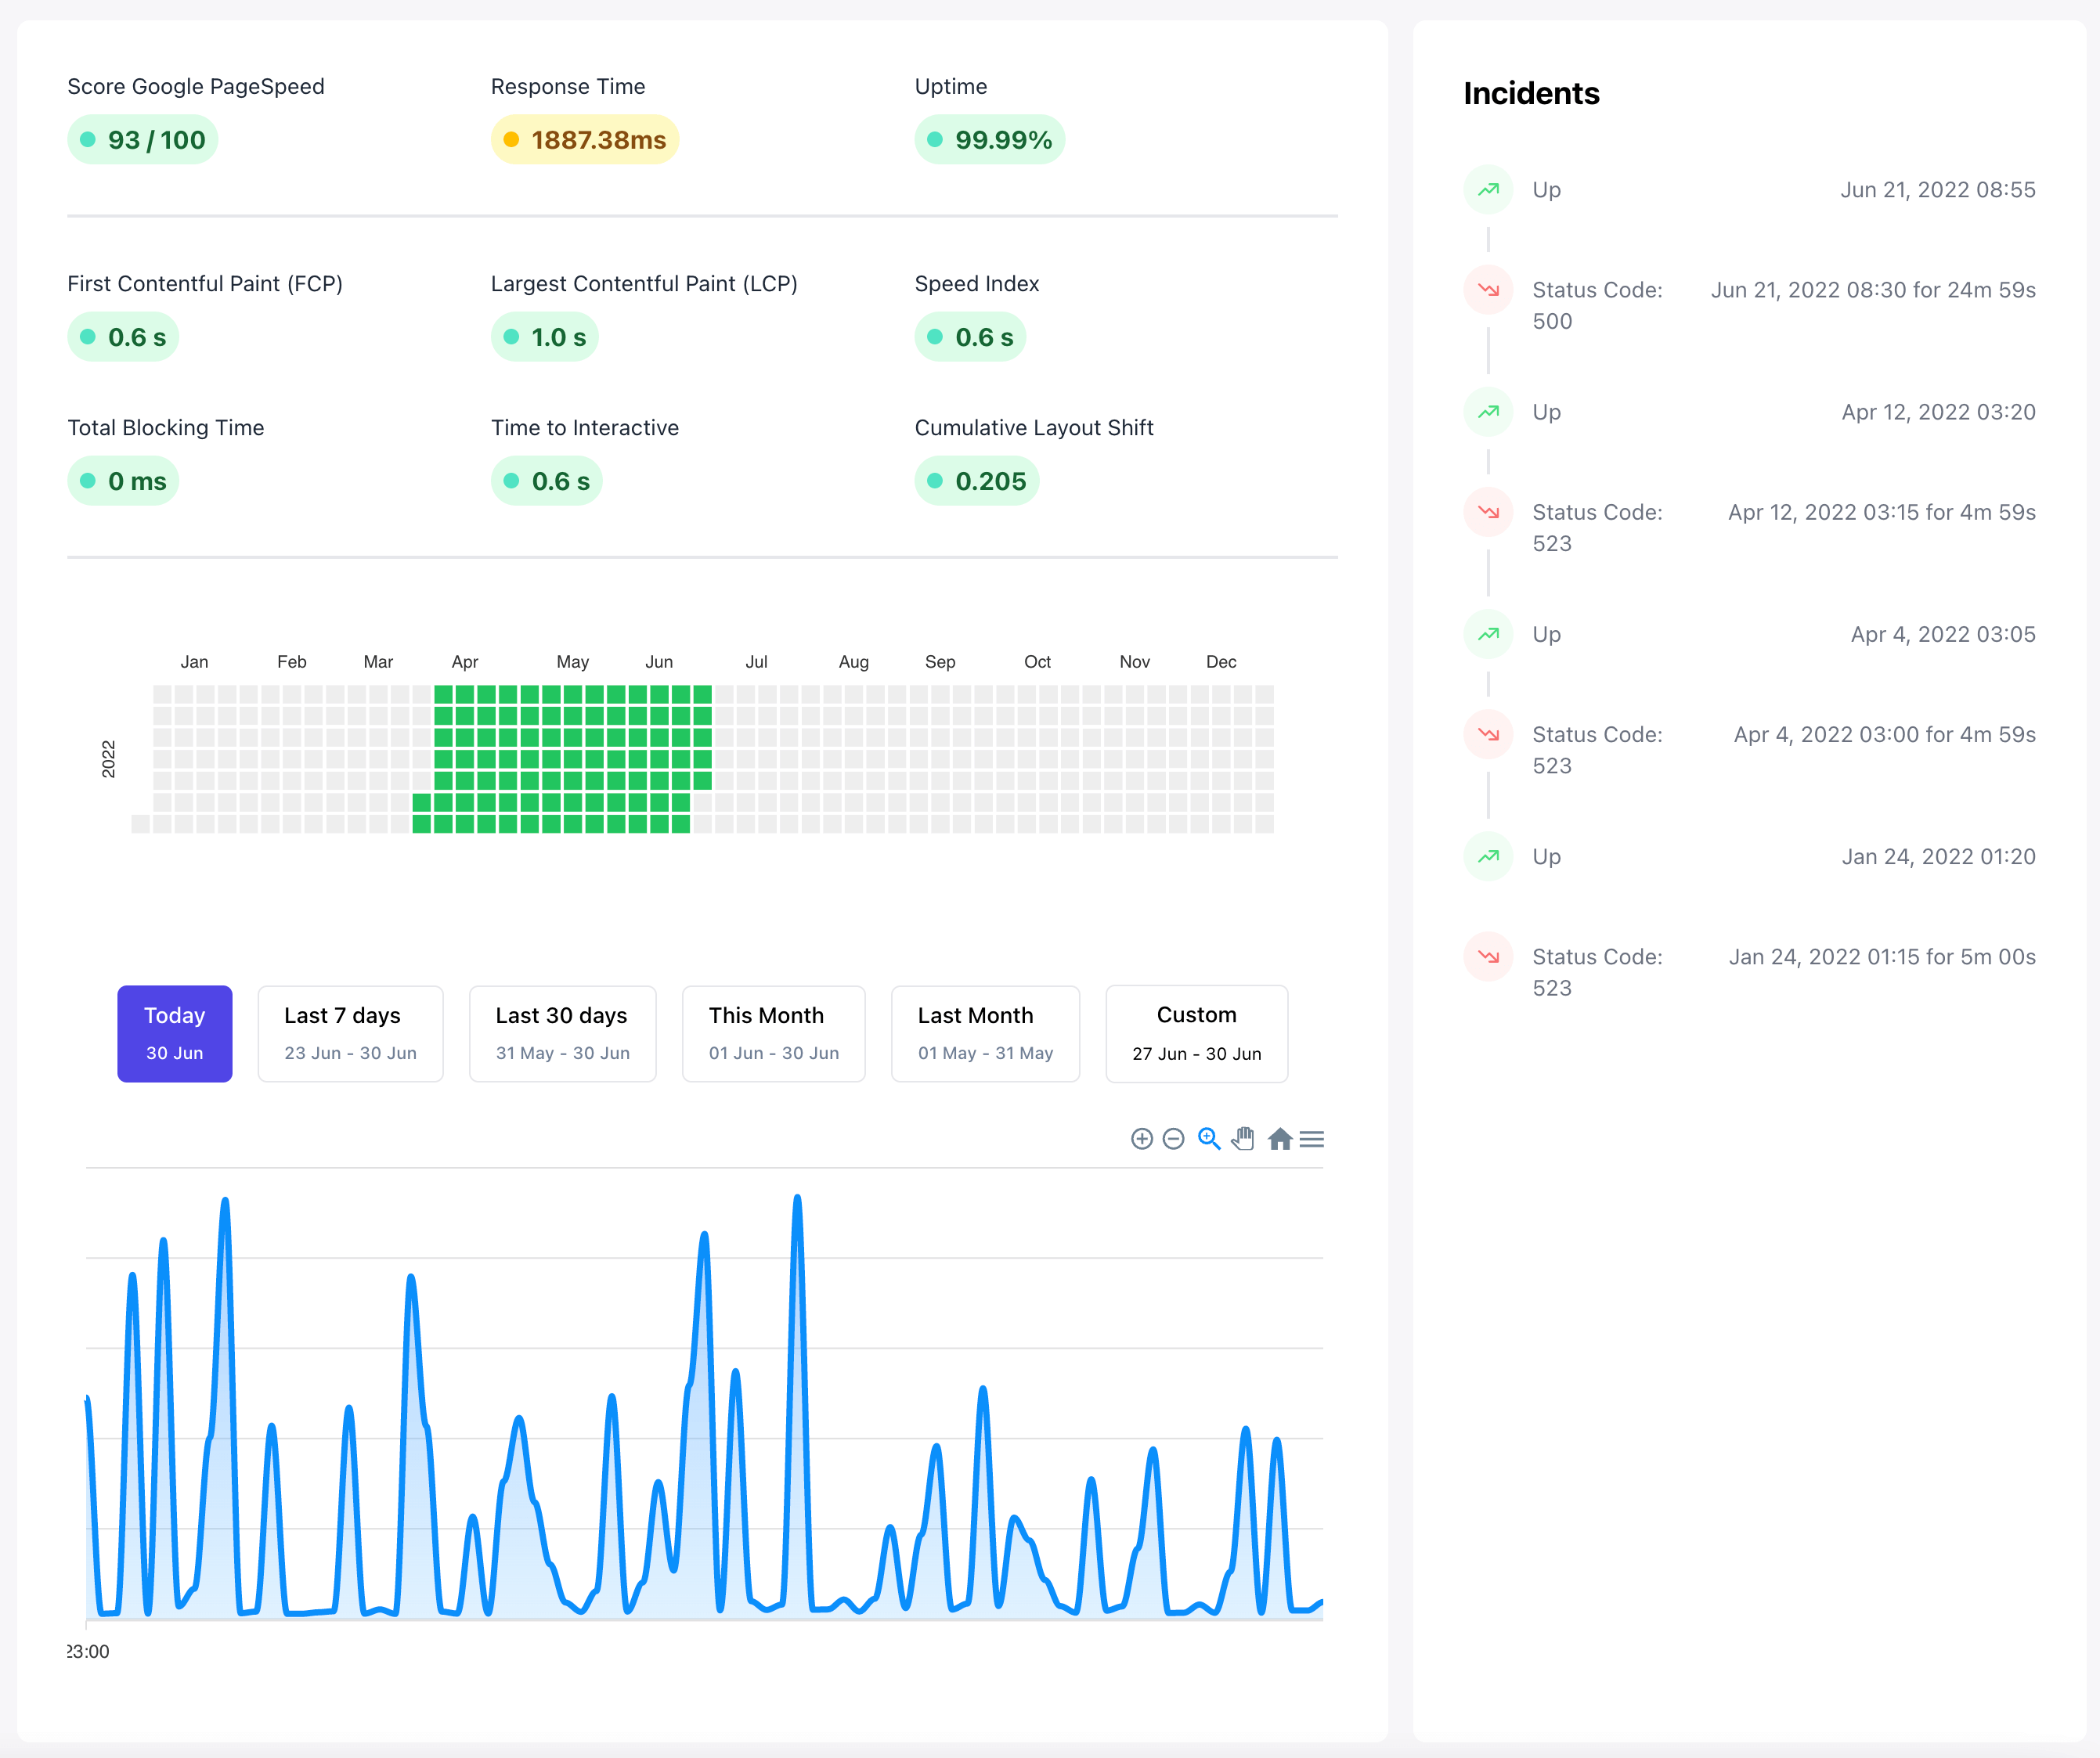The height and width of the screenshot is (1758, 2100).
Task: Activate the selection zoom magnifier on the chart
Action: (1209, 1138)
